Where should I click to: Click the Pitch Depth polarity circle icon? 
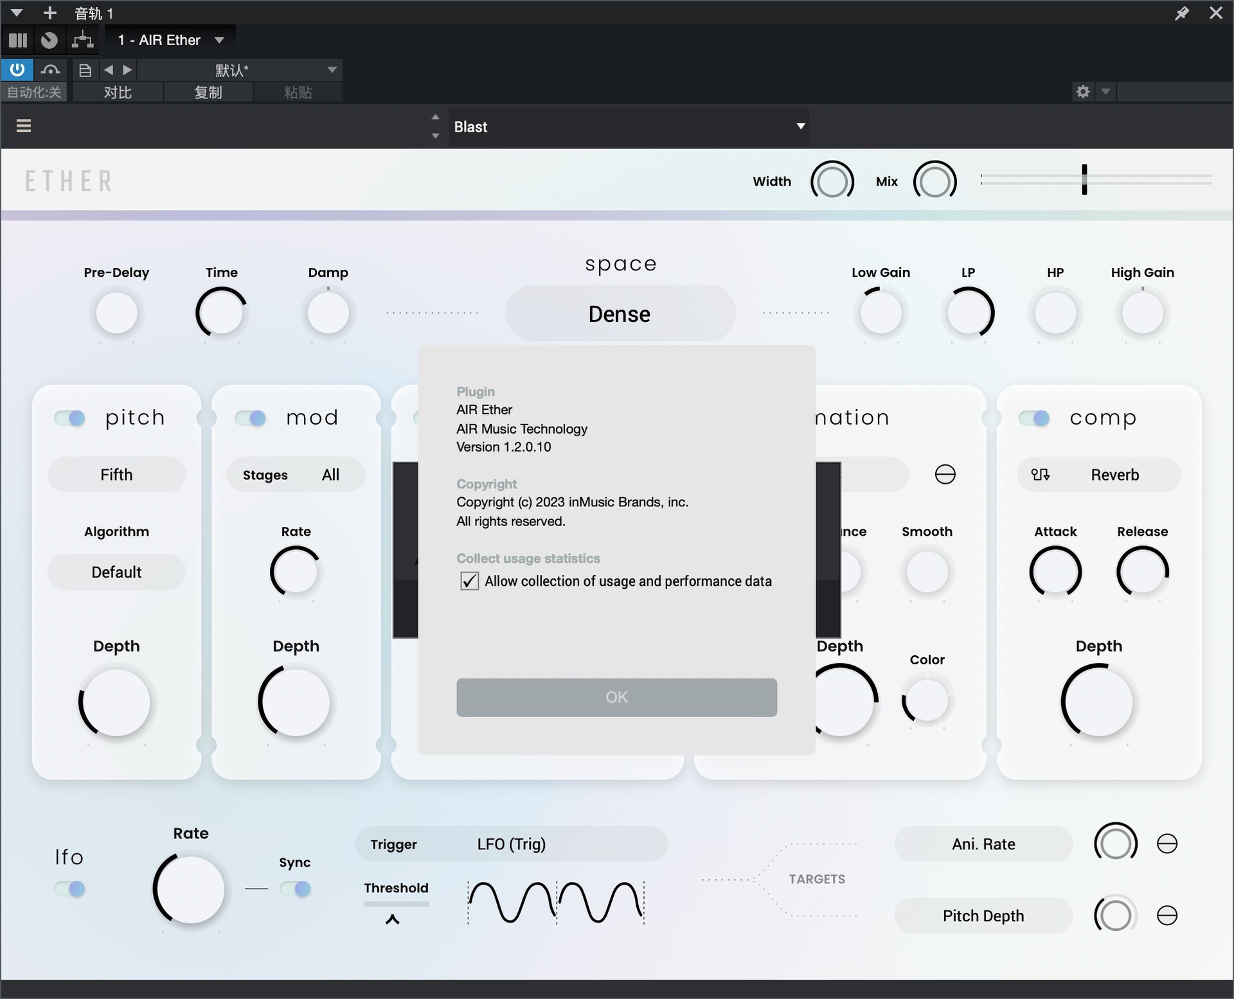coord(1167,915)
